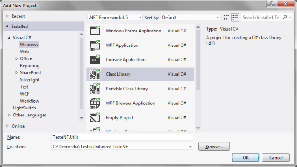
Task: Click the "Empty Project" label
Action: pyautogui.click(x=120, y=117)
